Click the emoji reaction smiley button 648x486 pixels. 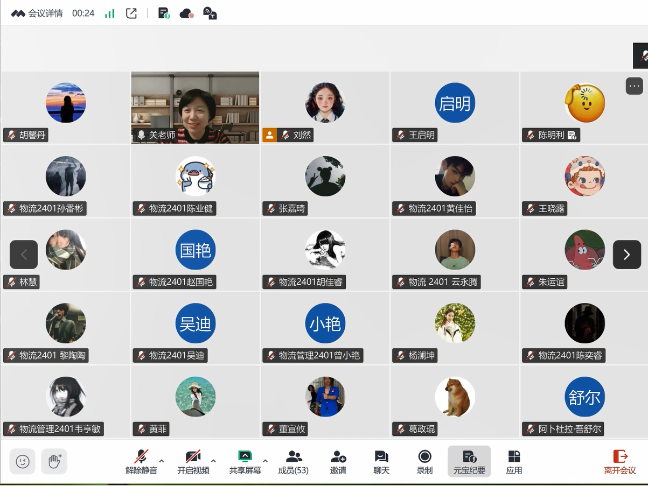[x=23, y=461]
